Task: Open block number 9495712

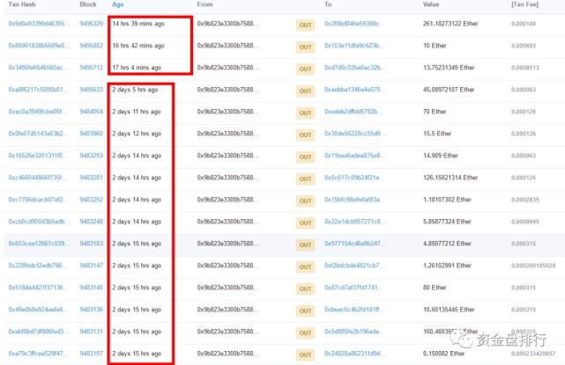Action: tap(91, 68)
